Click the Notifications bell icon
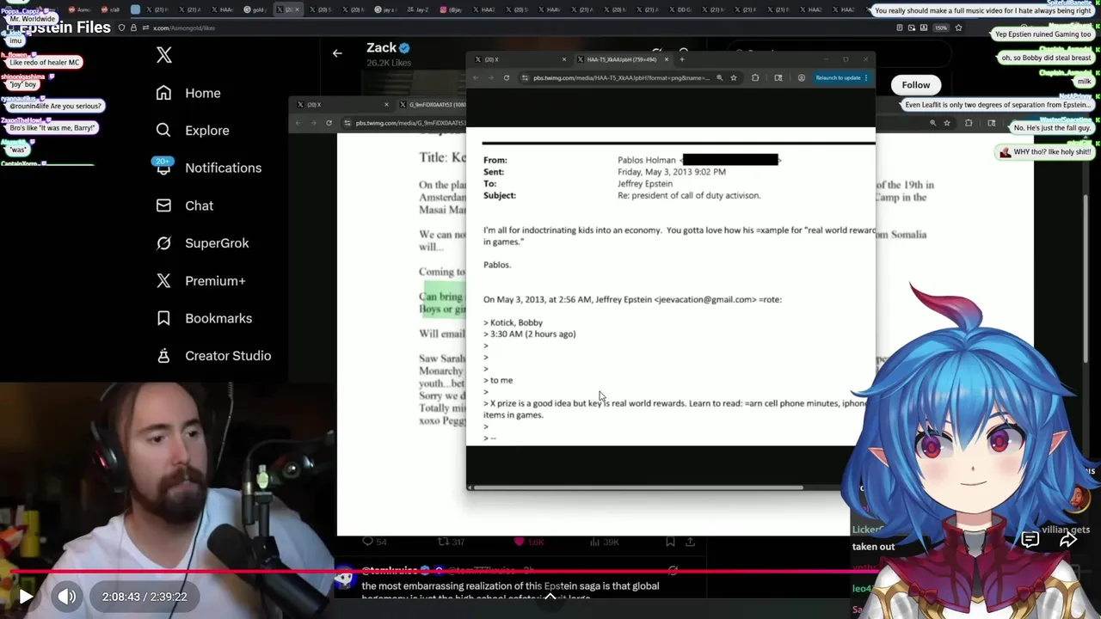The width and height of the screenshot is (1101, 619). pyautogui.click(x=163, y=168)
